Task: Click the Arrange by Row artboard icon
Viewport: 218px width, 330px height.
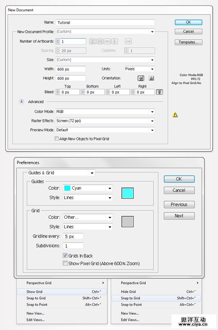Action: 107,42
